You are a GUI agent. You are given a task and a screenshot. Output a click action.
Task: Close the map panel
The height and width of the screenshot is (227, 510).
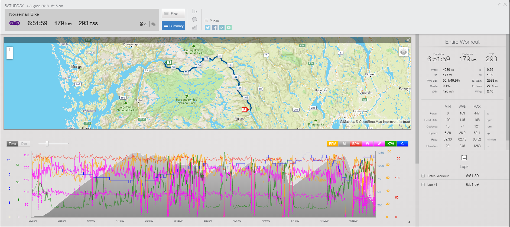(408, 40)
